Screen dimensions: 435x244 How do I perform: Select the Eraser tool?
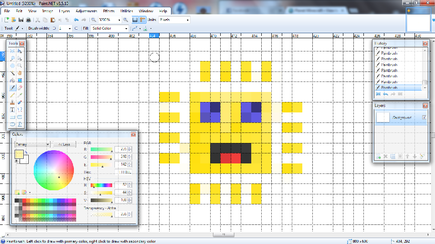(x=20, y=88)
